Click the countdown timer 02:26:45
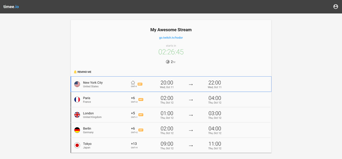Image resolution: width=342 pixels, height=159 pixels. 171,52
